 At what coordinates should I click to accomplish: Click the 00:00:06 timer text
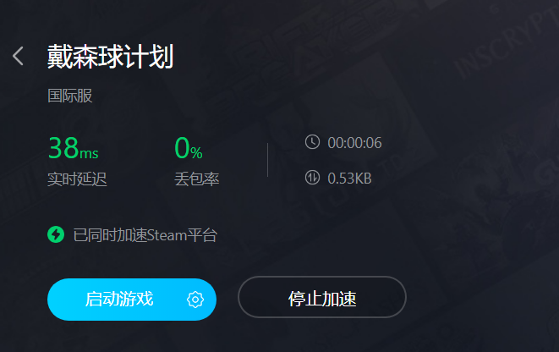coord(354,143)
